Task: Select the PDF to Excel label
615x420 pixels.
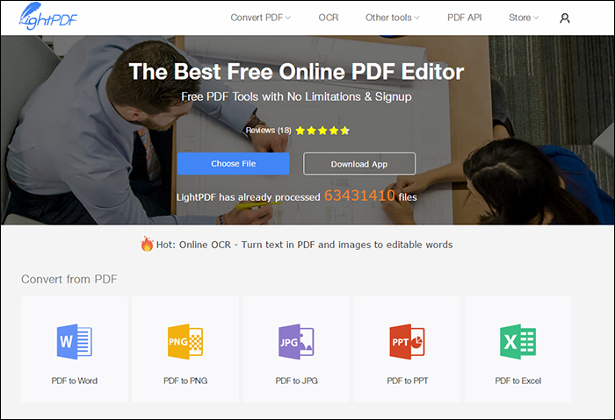Action: pos(517,381)
